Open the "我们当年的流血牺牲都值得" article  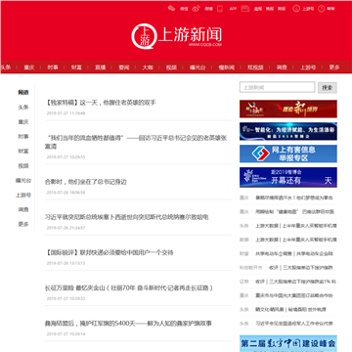[136, 142]
